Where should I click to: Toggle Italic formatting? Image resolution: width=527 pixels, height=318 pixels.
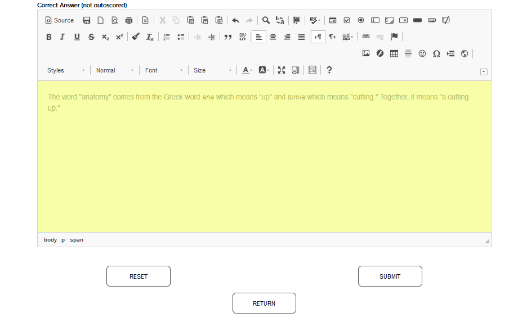62,37
